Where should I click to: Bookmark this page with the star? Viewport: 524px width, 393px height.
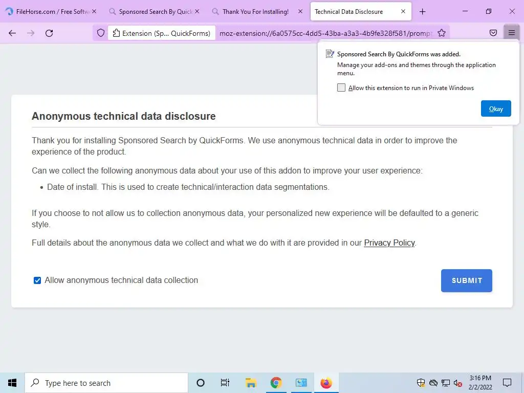(x=442, y=33)
